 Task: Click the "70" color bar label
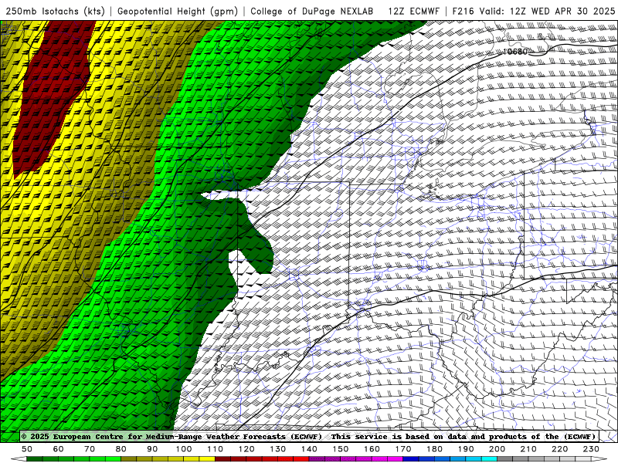90,449
